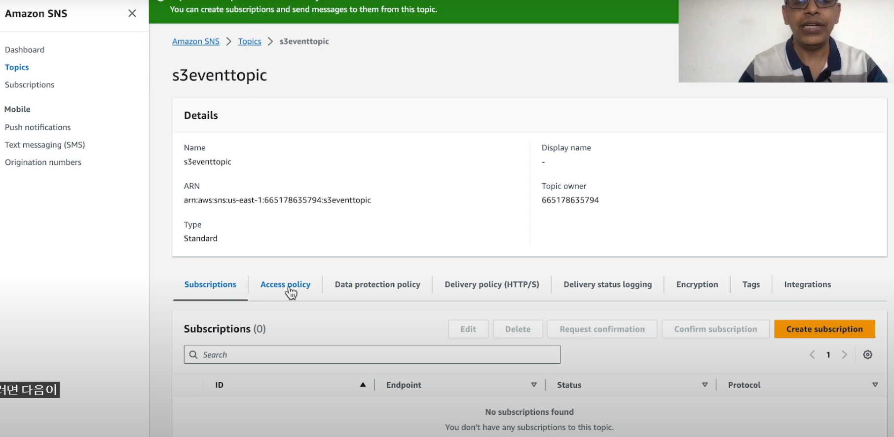Open Push notifications page
The height and width of the screenshot is (437, 894).
[38, 127]
